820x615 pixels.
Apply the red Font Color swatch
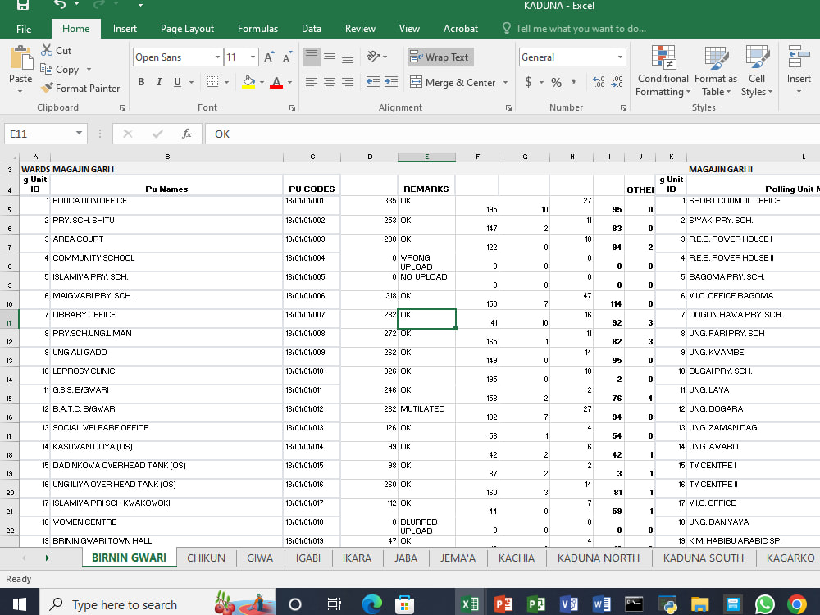(276, 82)
